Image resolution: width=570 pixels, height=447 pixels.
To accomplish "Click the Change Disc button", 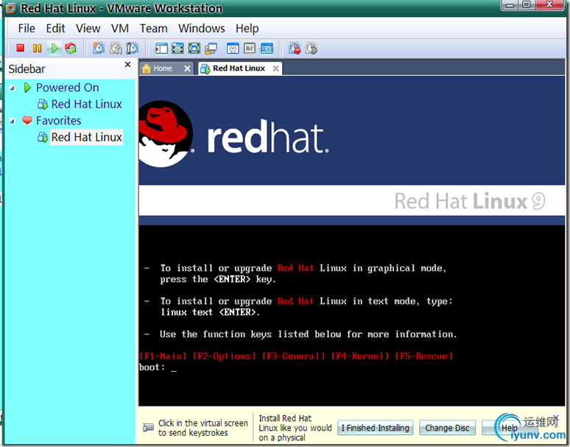I will (x=447, y=428).
